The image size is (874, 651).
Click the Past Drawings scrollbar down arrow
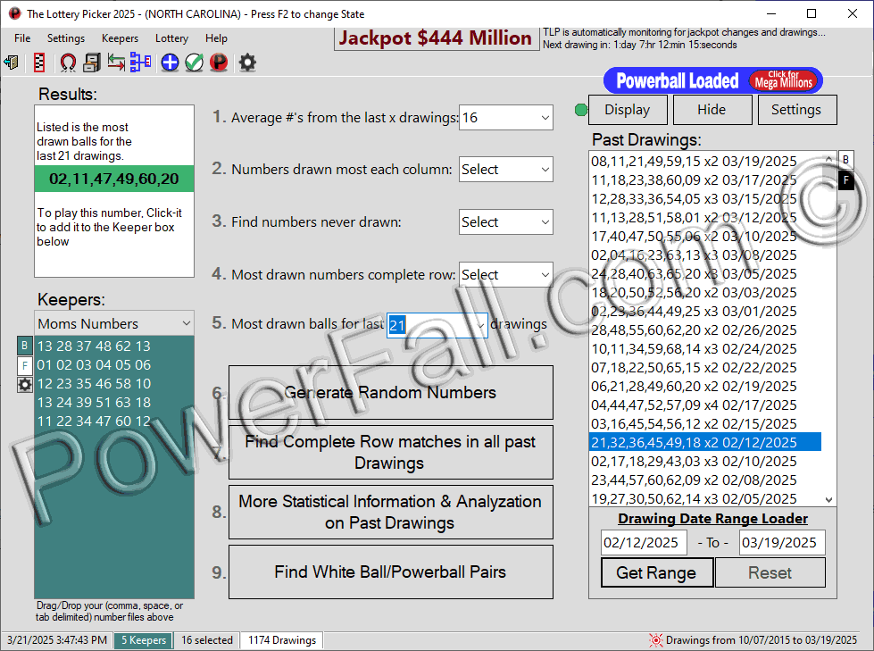click(x=828, y=499)
